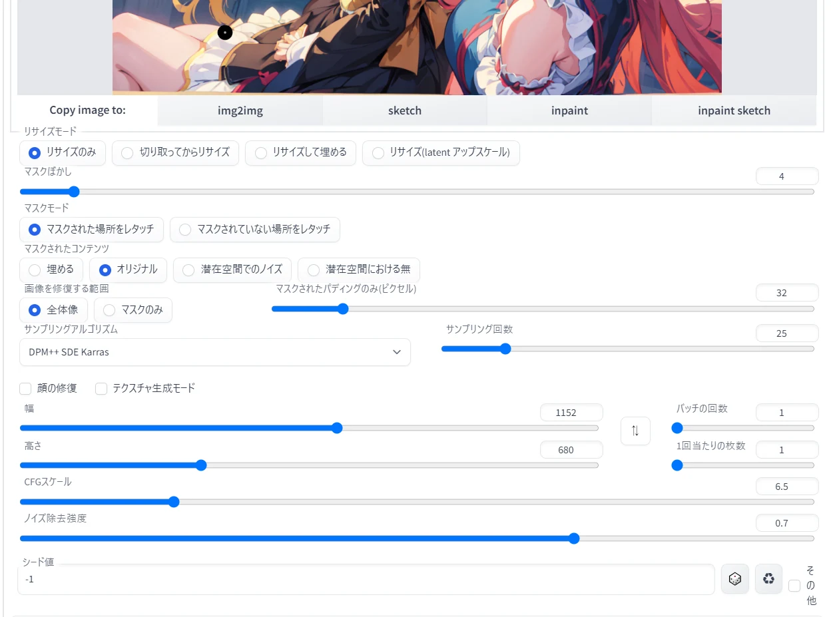Click the CFG scale field showing 6.5
835x617 pixels.
[x=787, y=487]
